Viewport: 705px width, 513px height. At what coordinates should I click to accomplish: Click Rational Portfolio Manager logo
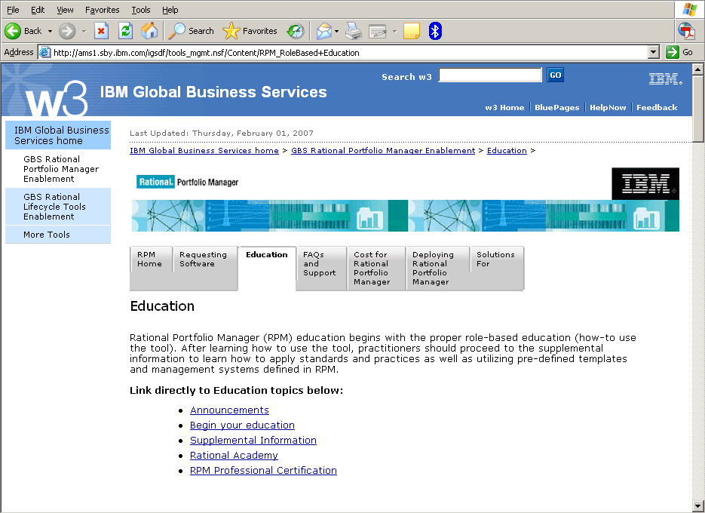[x=188, y=182]
